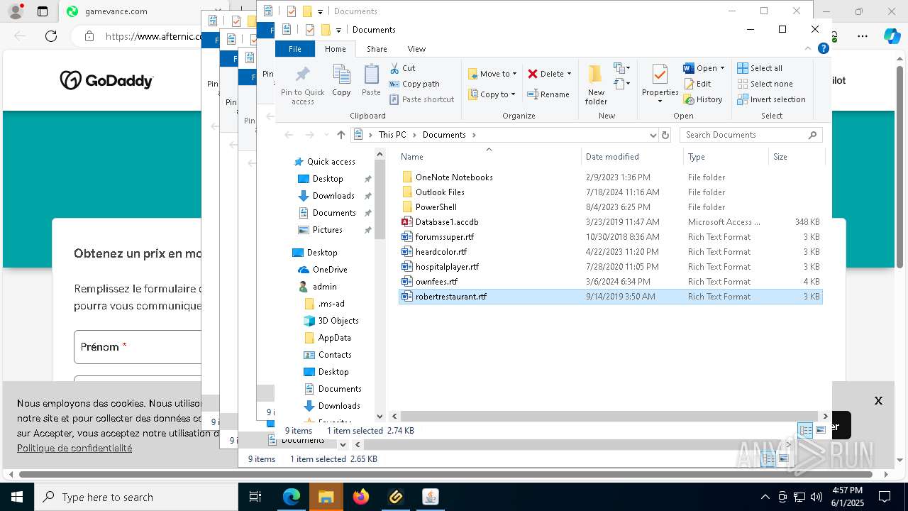Switch to the View tab
908x511 pixels.
416,49
